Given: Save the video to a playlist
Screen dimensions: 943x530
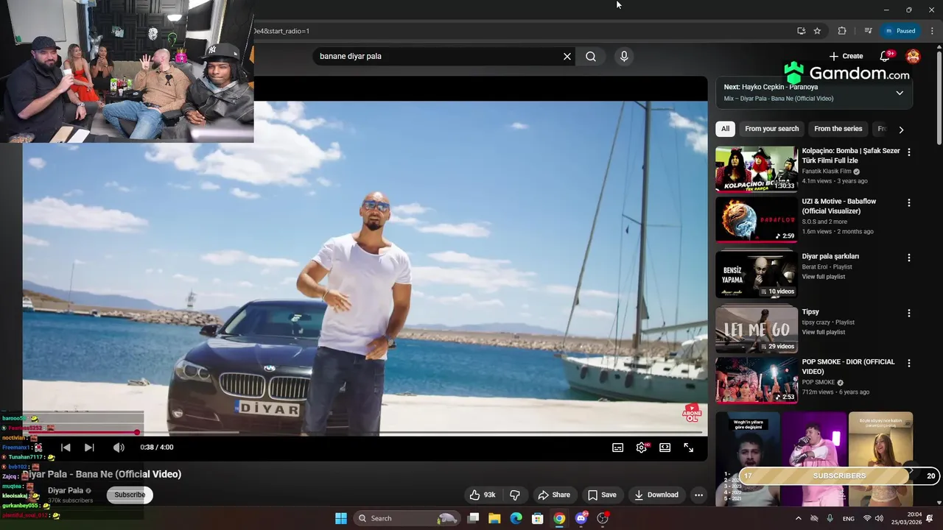Looking at the screenshot, I should 602,495.
